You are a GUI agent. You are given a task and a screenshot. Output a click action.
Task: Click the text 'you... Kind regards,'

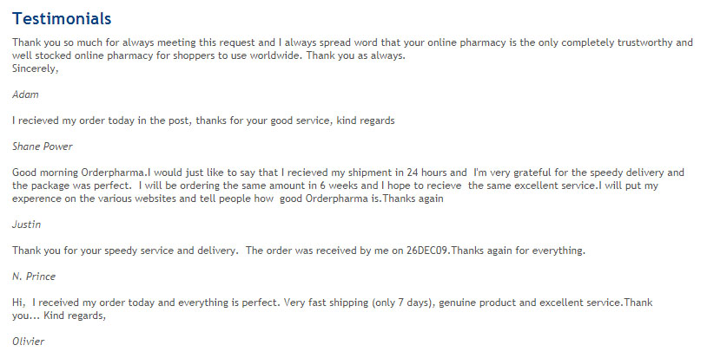click(59, 316)
